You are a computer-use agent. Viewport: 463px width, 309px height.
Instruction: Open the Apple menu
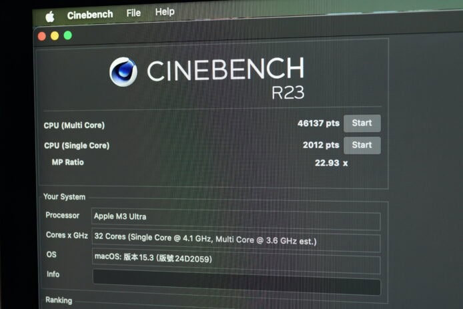click(x=49, y=16)
